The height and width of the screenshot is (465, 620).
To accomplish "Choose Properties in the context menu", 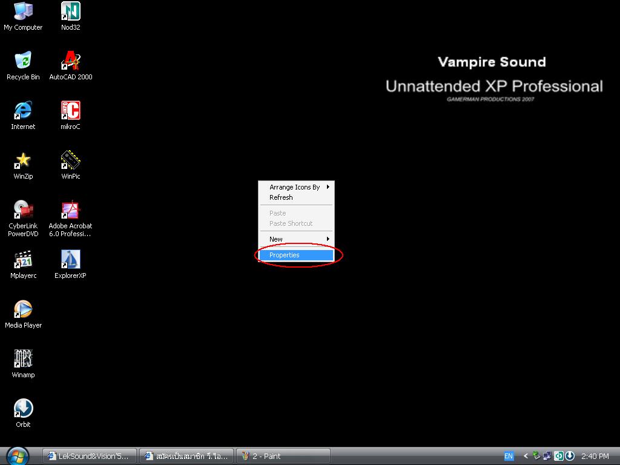I will click(296, 255).
